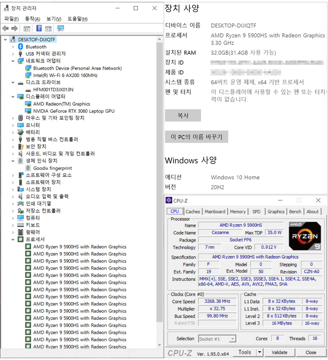
Task: Click the Tools button in CPU-Z
Action: (245, 352)
